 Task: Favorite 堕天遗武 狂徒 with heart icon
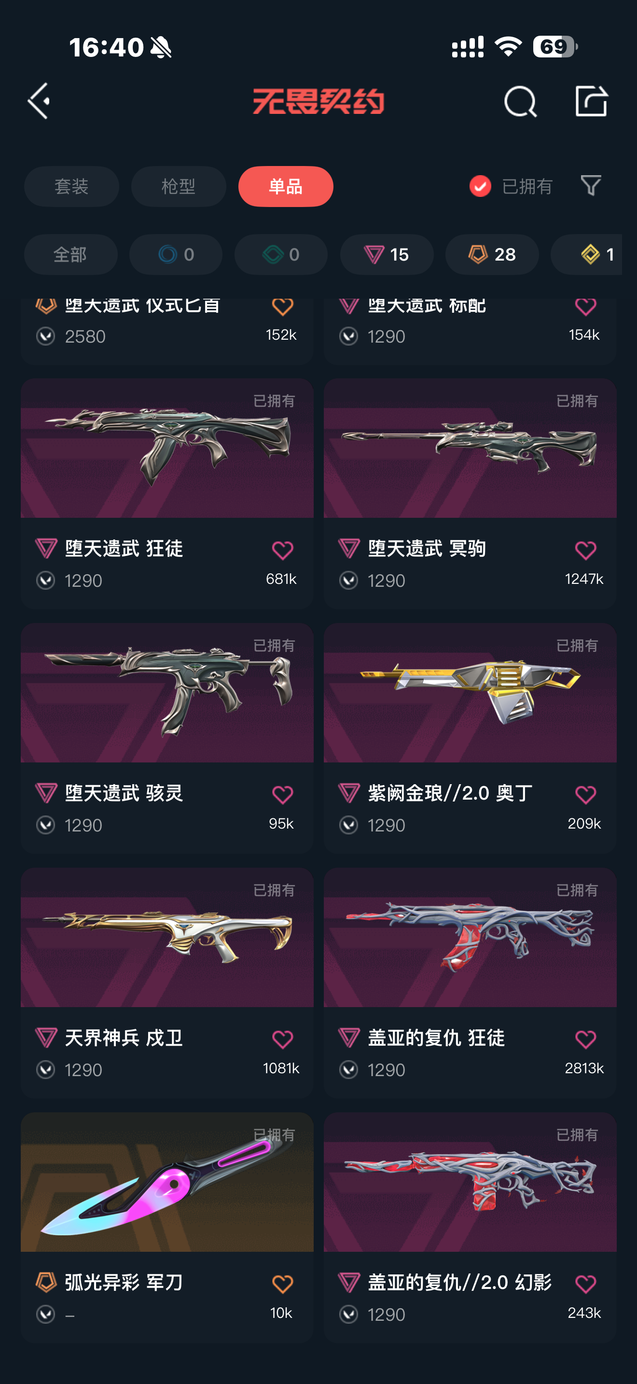click(x=282, y=550)
